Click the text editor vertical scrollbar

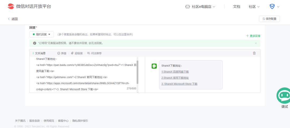coord(137,72)
